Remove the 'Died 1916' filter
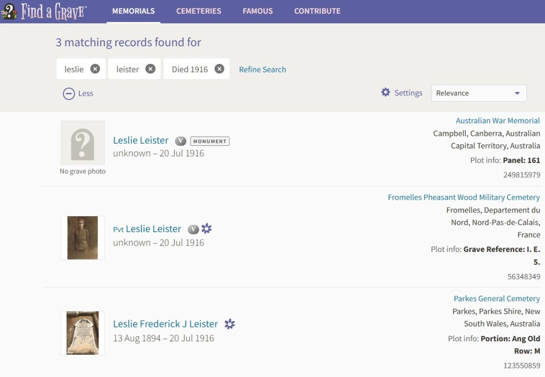545x377 pixels. click(219, 69)
